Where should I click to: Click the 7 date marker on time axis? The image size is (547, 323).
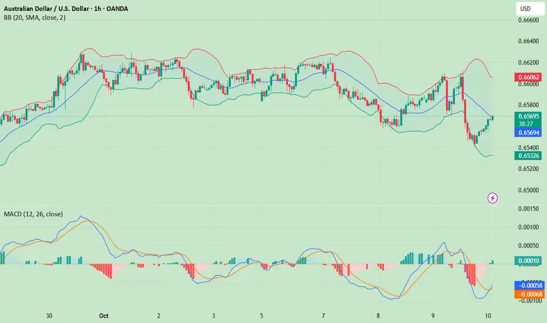tap(323, 316)
